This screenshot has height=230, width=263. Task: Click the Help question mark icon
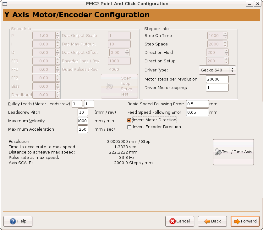tap(13, 221)
